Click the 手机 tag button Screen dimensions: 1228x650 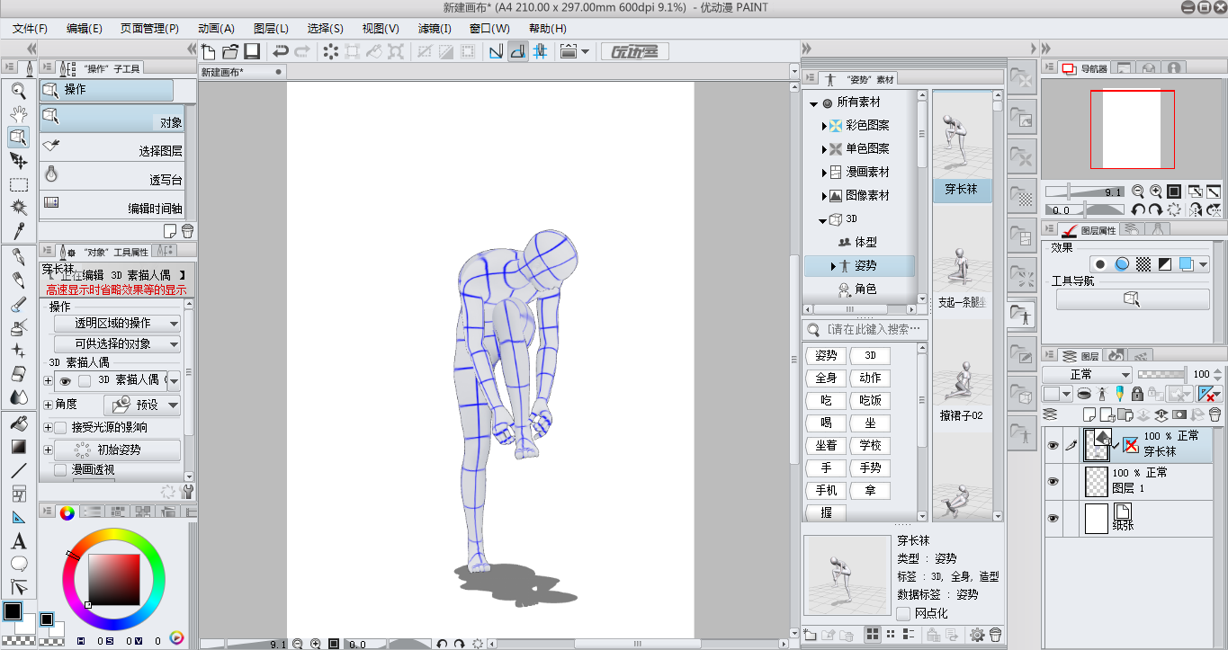coord(826,490)
